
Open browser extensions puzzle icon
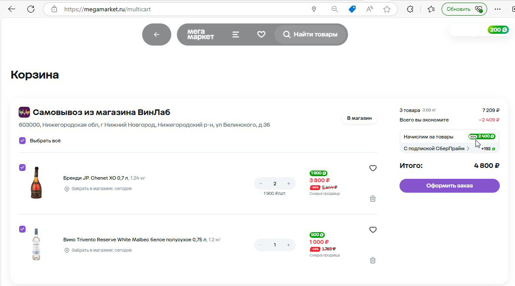(x=410, y=9)
